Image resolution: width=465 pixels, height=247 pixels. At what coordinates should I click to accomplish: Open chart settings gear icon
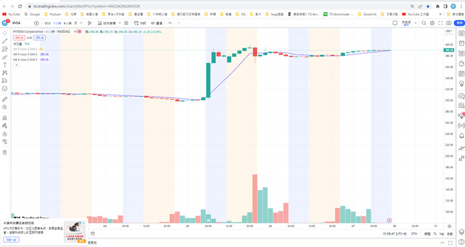[432, 23]
